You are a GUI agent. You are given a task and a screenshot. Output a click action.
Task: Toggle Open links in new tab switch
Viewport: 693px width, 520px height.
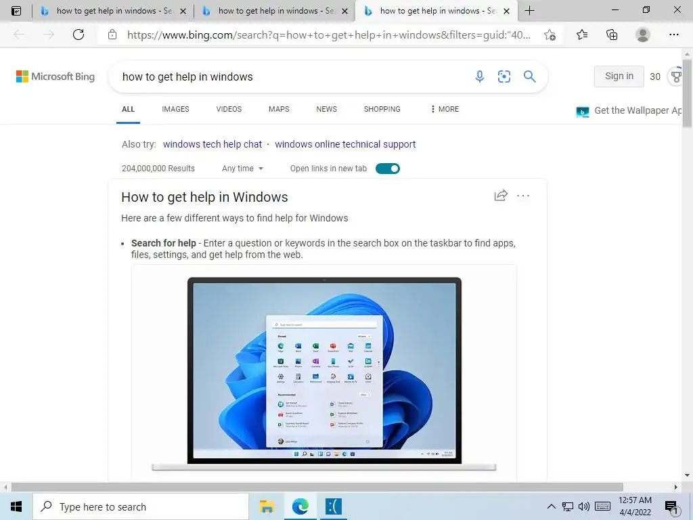pyautogui.click(x=388, y=169)
